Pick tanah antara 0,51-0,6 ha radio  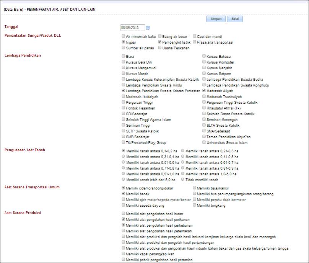tap(124, 162)
